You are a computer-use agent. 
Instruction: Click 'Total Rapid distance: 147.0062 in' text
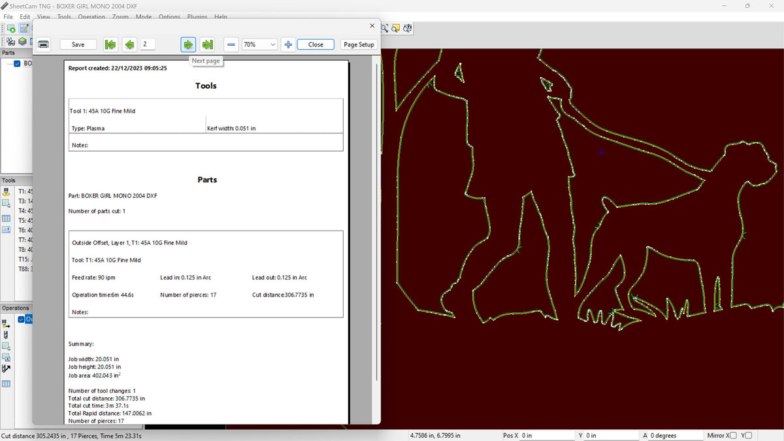pos(110,413)
